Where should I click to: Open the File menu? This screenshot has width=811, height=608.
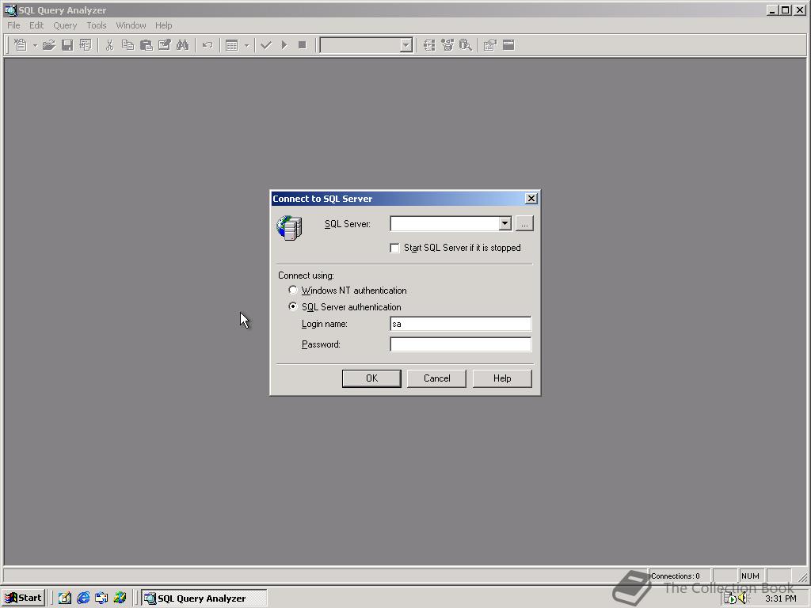[x=13, y=25]
